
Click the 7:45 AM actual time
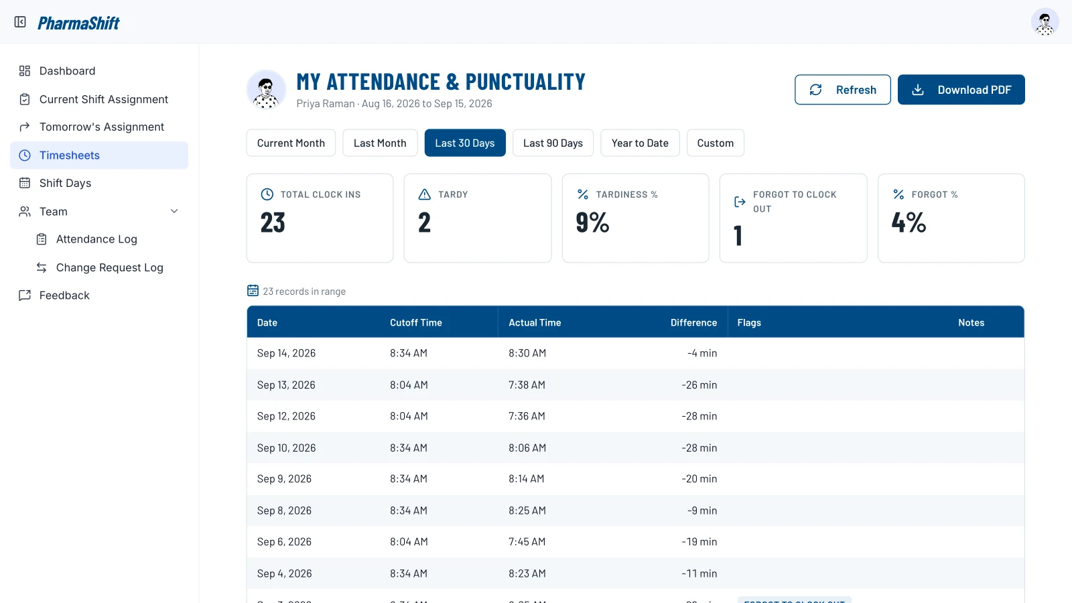click(527, 542)
